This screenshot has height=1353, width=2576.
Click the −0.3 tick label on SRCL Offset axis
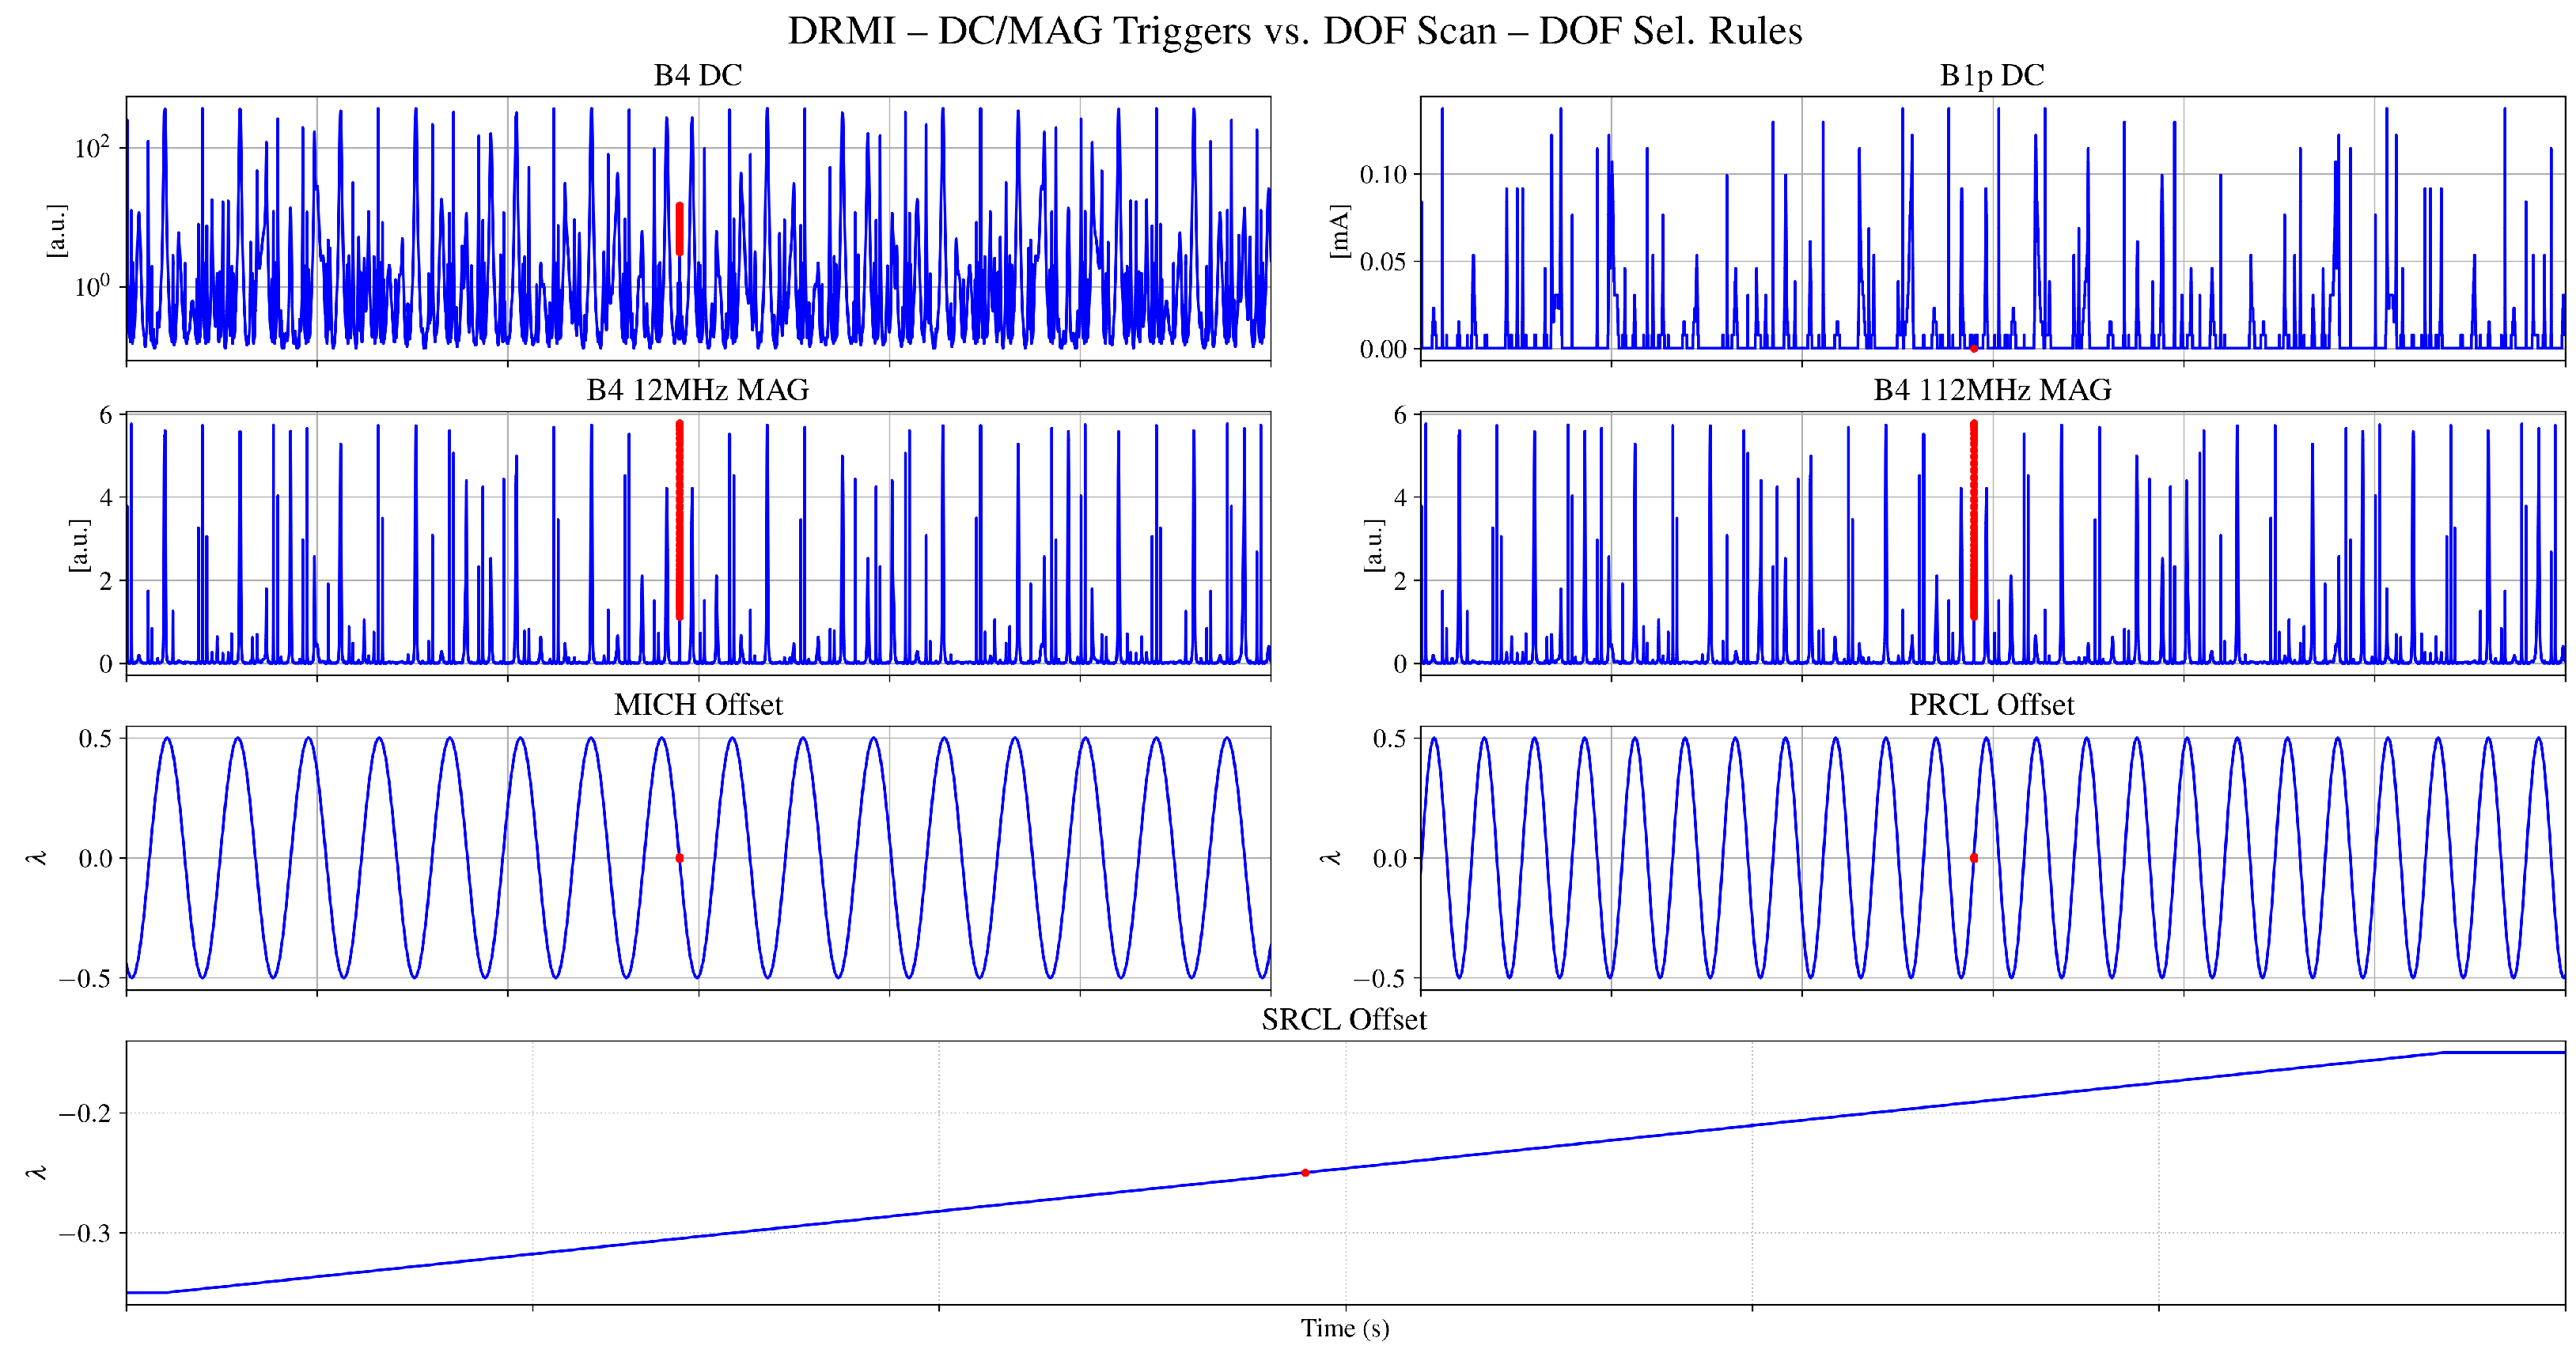tap(84, 1233)
